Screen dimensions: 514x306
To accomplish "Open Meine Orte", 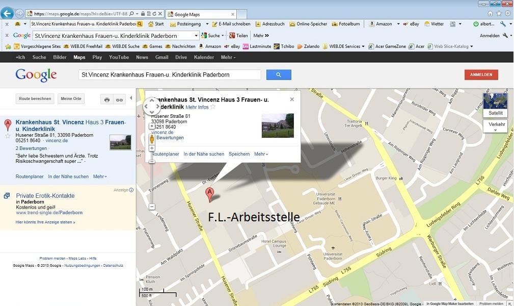I will [71, 98].
